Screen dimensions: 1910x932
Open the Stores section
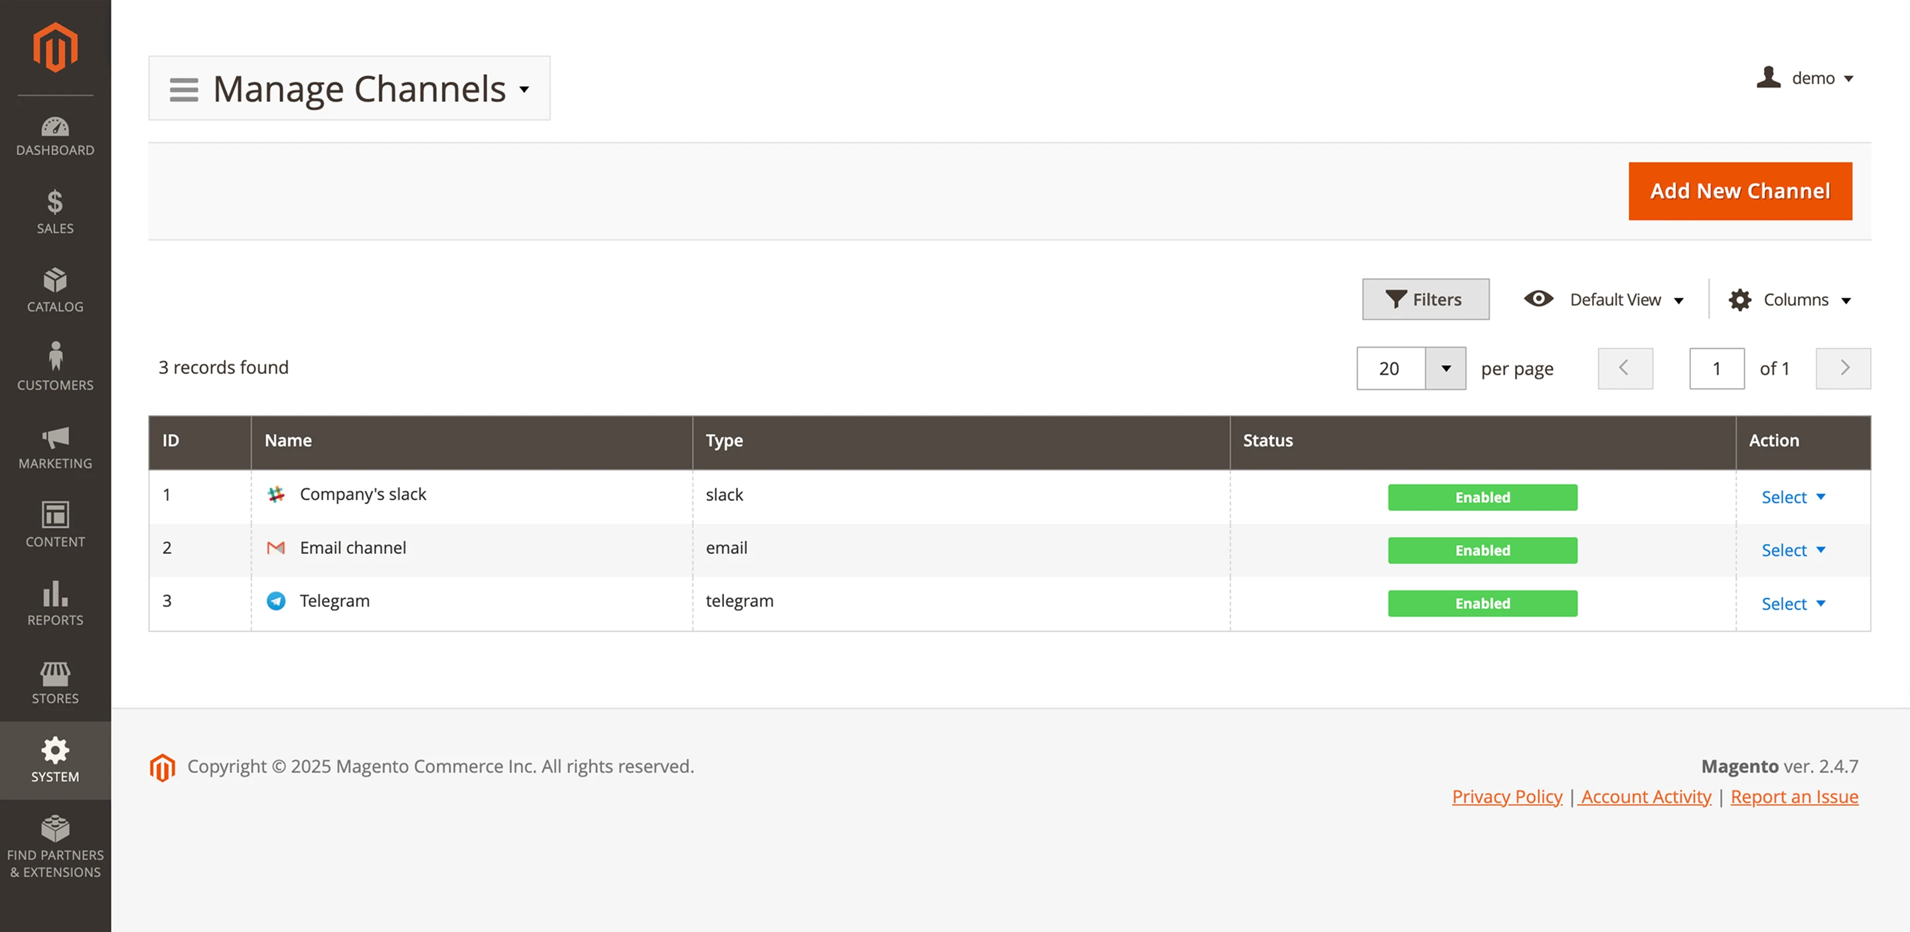tap(55, 681)
